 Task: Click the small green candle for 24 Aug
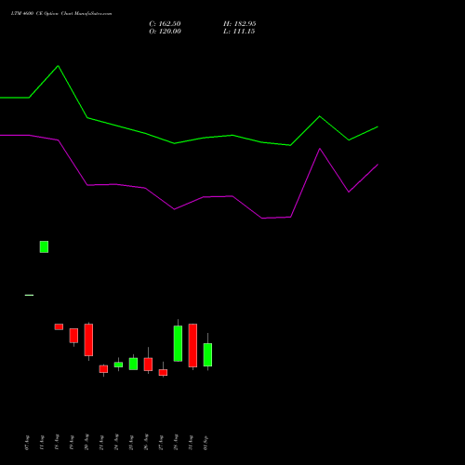pos(118,365)
